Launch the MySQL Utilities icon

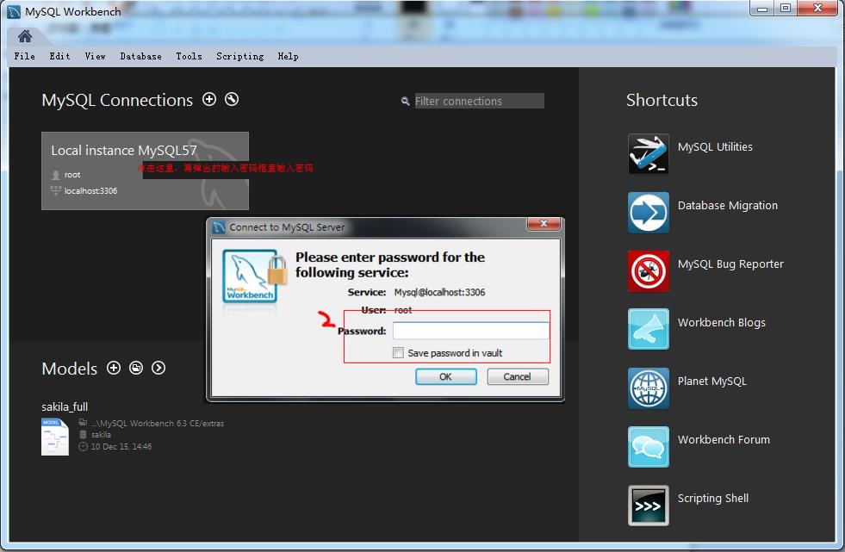click(649, 154)
